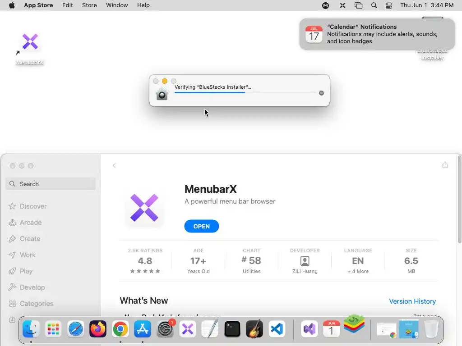Open Launchpad from the Dock
The height and width of the screenshot is (346, 462).
53,329
